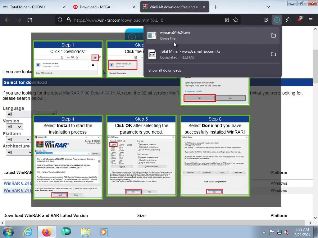This screenshot has height=238, width=318.
Task: Close the Download - MEGA tab
Action: point(134,7)
